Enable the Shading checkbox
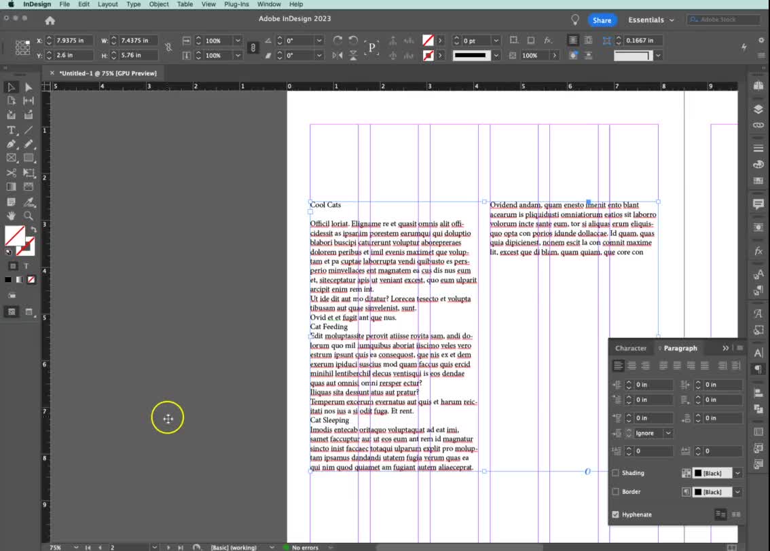Viewport: 770px width, 551px height. (x=616, y=473)
